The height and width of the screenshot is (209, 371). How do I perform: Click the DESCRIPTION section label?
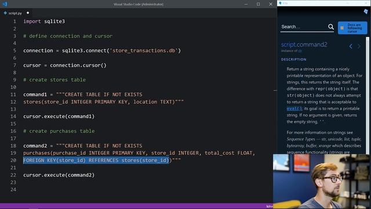pos(294,59)
